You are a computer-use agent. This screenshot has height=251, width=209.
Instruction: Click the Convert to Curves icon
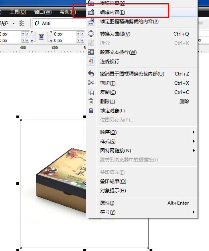tap(91, 34)
